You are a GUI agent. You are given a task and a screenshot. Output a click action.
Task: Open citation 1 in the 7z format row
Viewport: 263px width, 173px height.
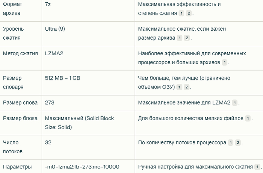[181, 13]
